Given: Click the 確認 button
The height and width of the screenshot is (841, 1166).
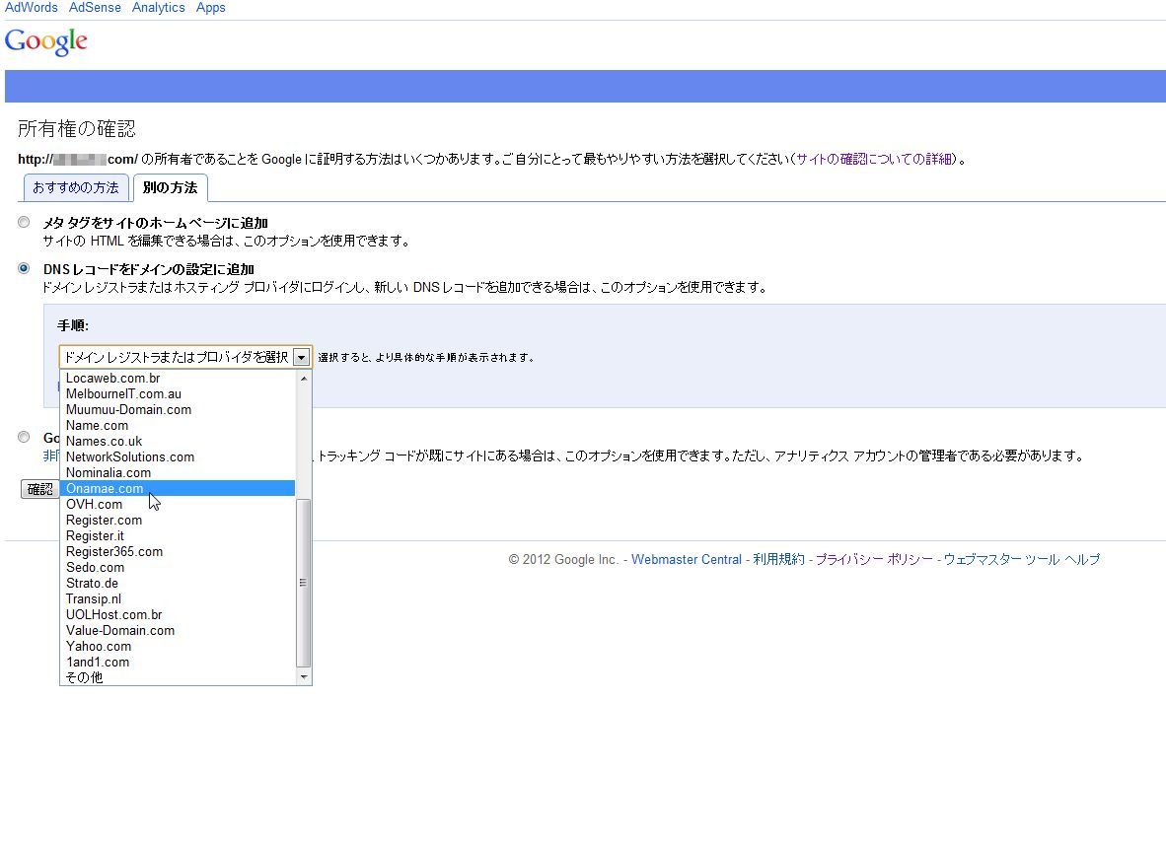Looking at the screenshot, I should pos(40,489).
